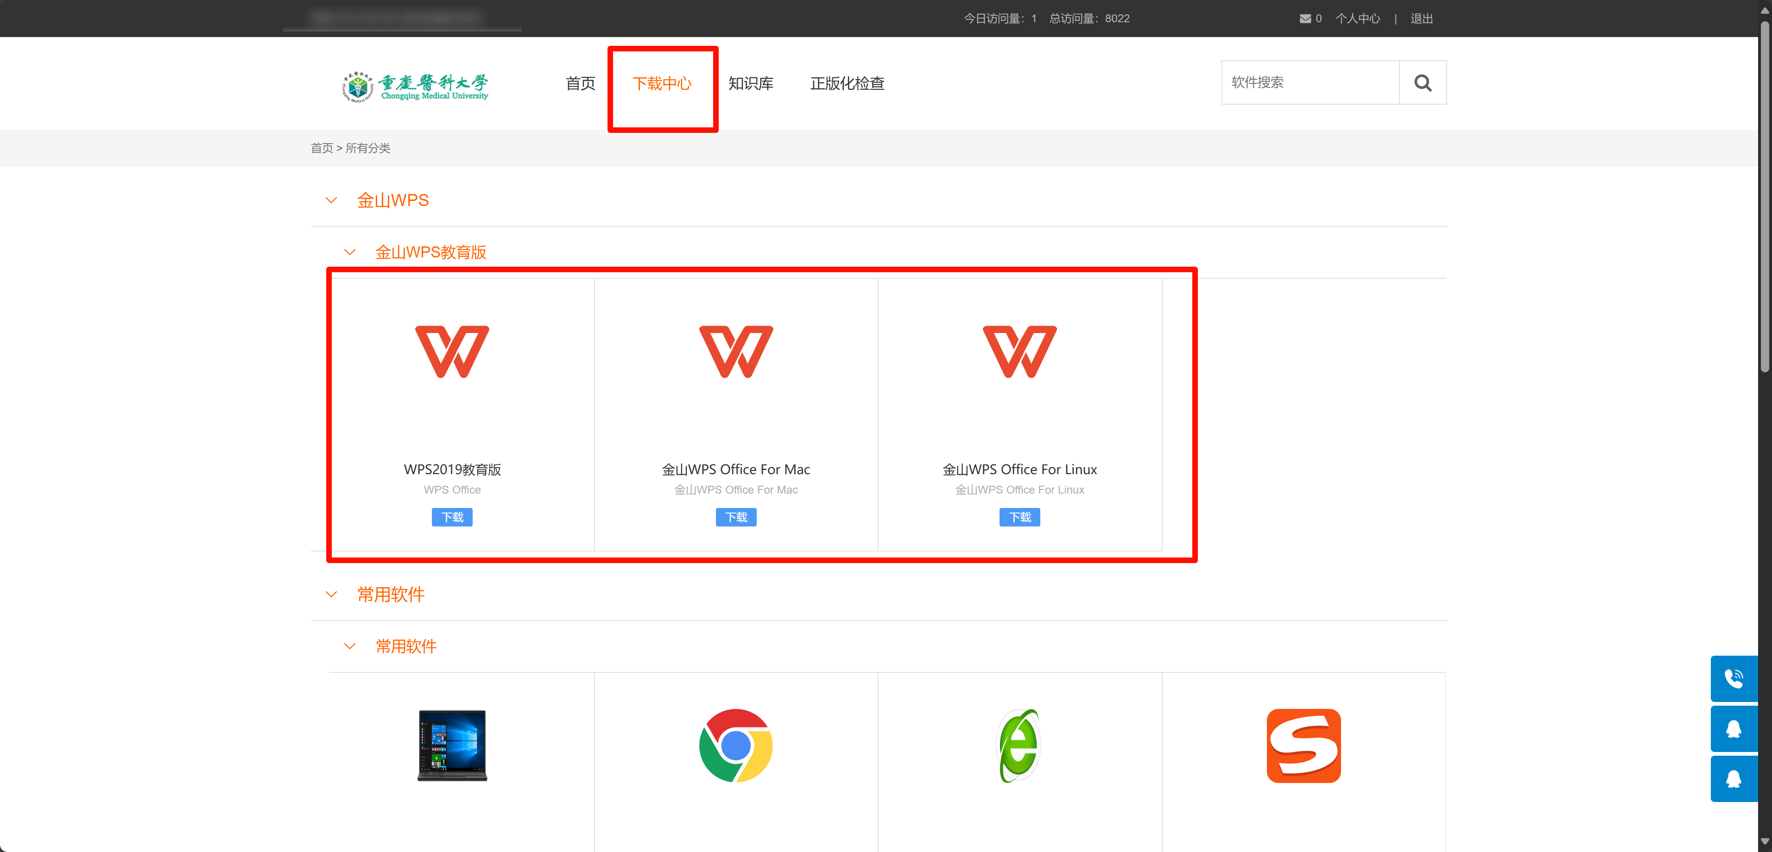Screen dimensions: 1772x852
Task: Go to 正版化检查 menu item
Action: point(847,83)
